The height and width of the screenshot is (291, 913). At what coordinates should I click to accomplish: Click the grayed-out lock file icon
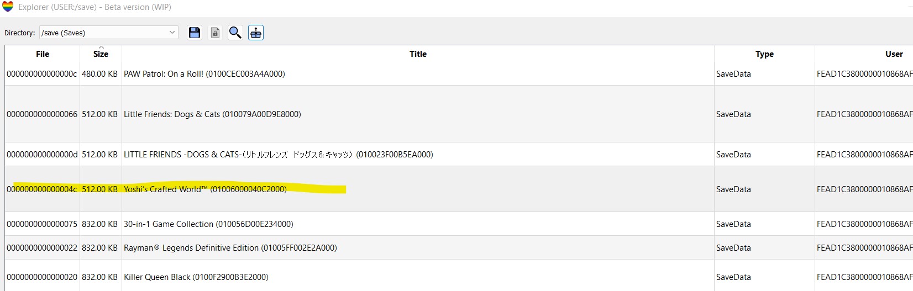[215, 33]
